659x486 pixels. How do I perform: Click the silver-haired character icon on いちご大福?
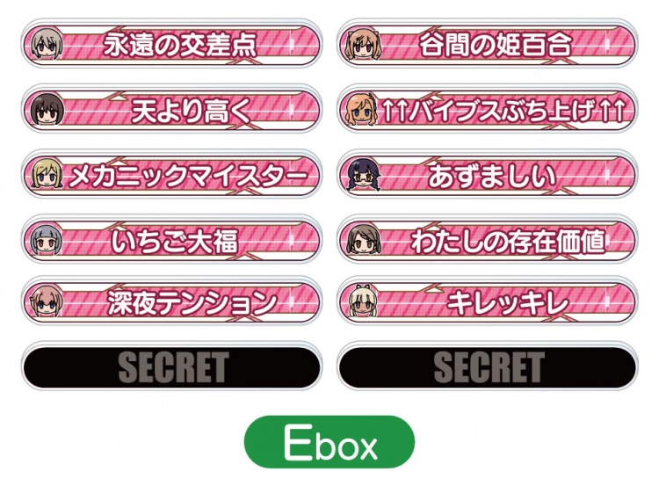click(47, 239)
